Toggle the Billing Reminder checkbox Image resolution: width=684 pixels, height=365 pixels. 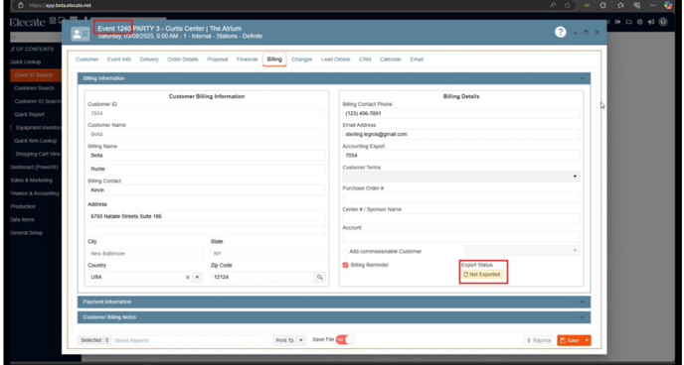tap(346, 265)
